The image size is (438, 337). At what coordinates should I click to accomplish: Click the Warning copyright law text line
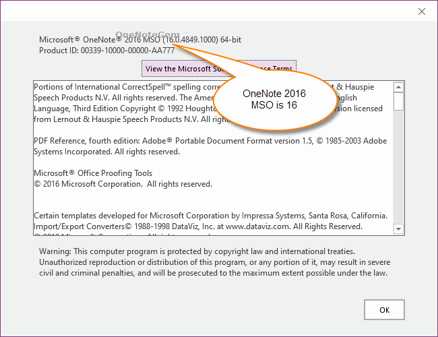point(197,251)
